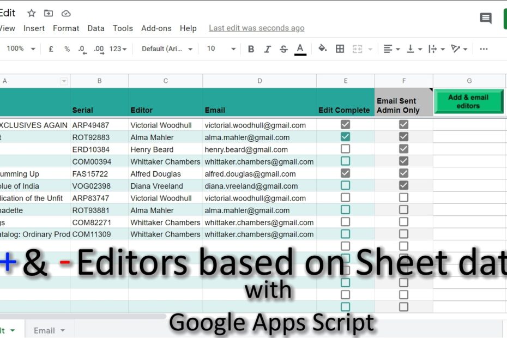Click the merge cells icon

pyautogui.click(x=357, y=49)
